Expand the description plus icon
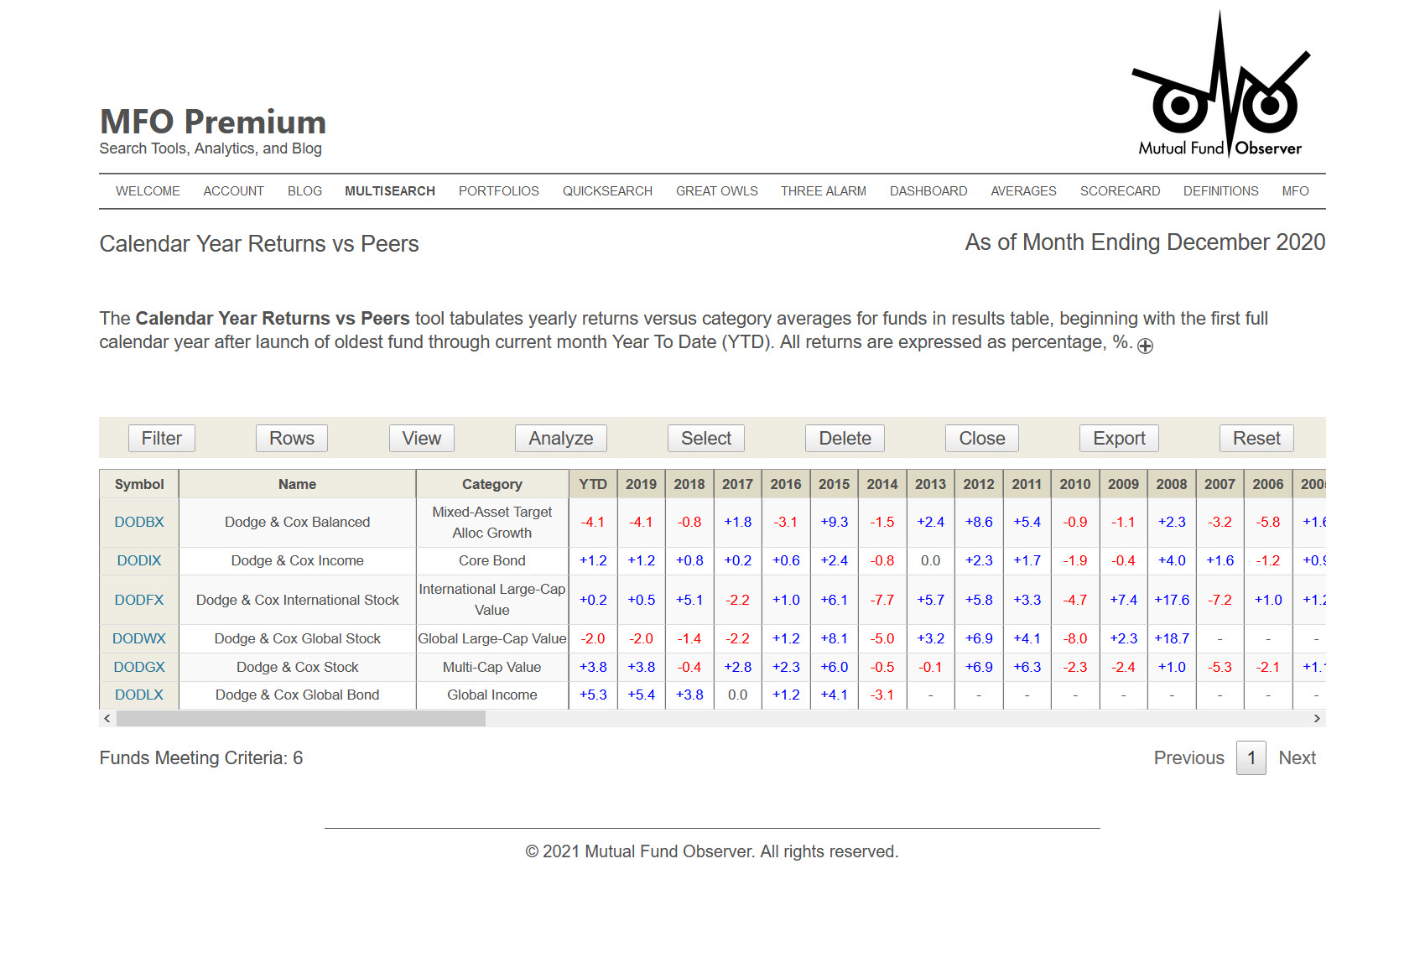The width and height of the screenshot is (1425, 968). coord(1145,346)
